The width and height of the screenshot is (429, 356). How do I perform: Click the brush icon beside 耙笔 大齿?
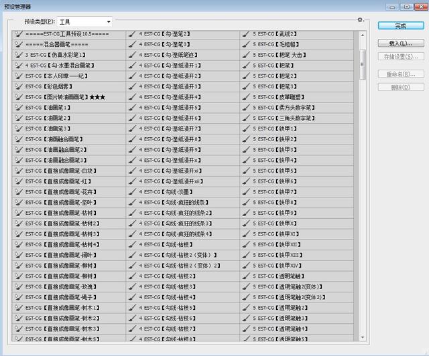click(246, 55)
